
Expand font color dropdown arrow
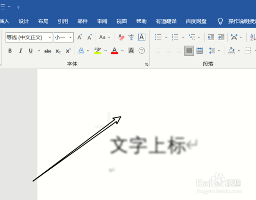point(122,51)
